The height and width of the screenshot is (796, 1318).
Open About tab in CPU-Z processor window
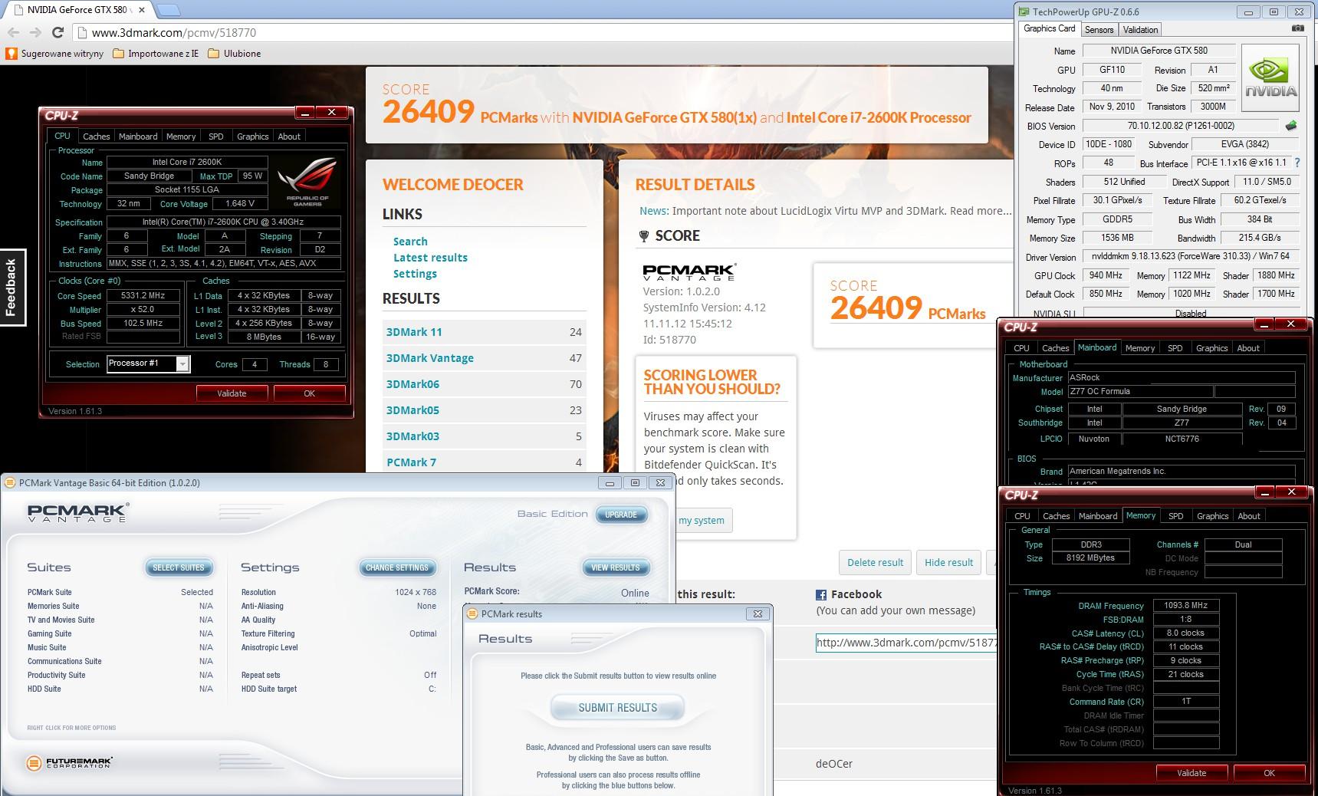(289, 137)
